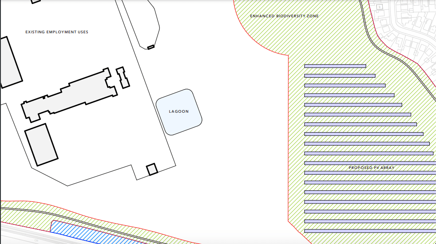Click the large building cut off at left edge
The width and height of the screenshot is (436, 244).
[9, 63]
